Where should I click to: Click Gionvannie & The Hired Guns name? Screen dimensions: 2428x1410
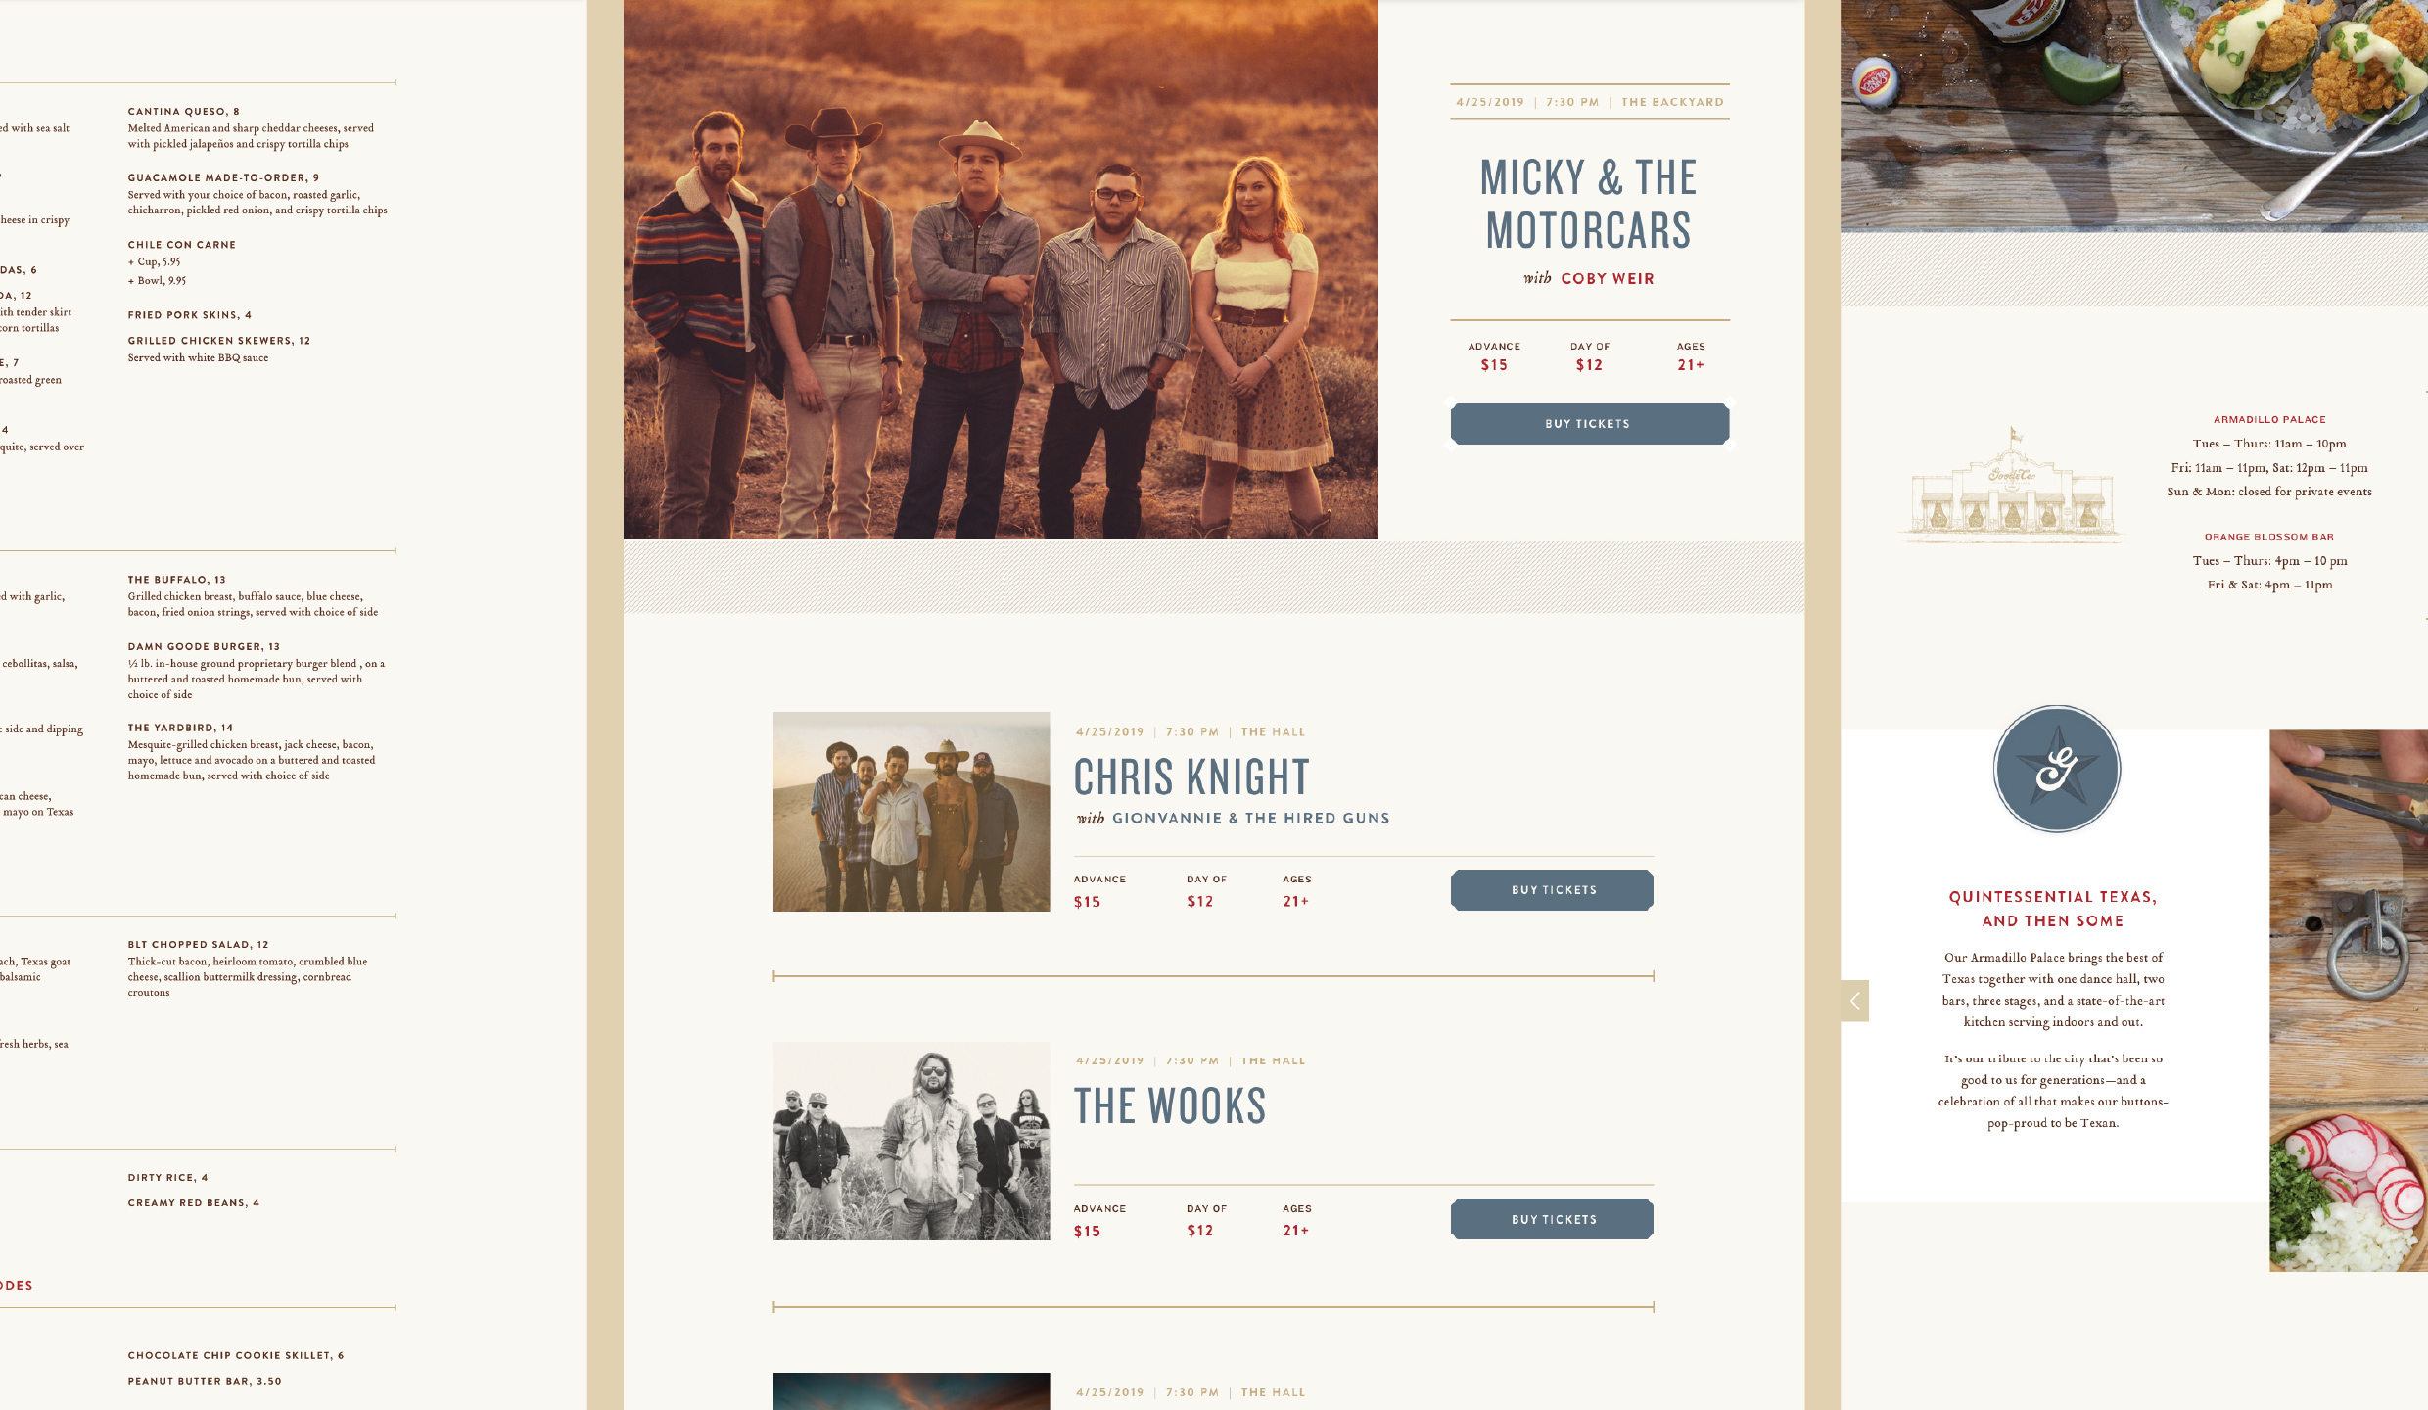tap(1251, 819)
